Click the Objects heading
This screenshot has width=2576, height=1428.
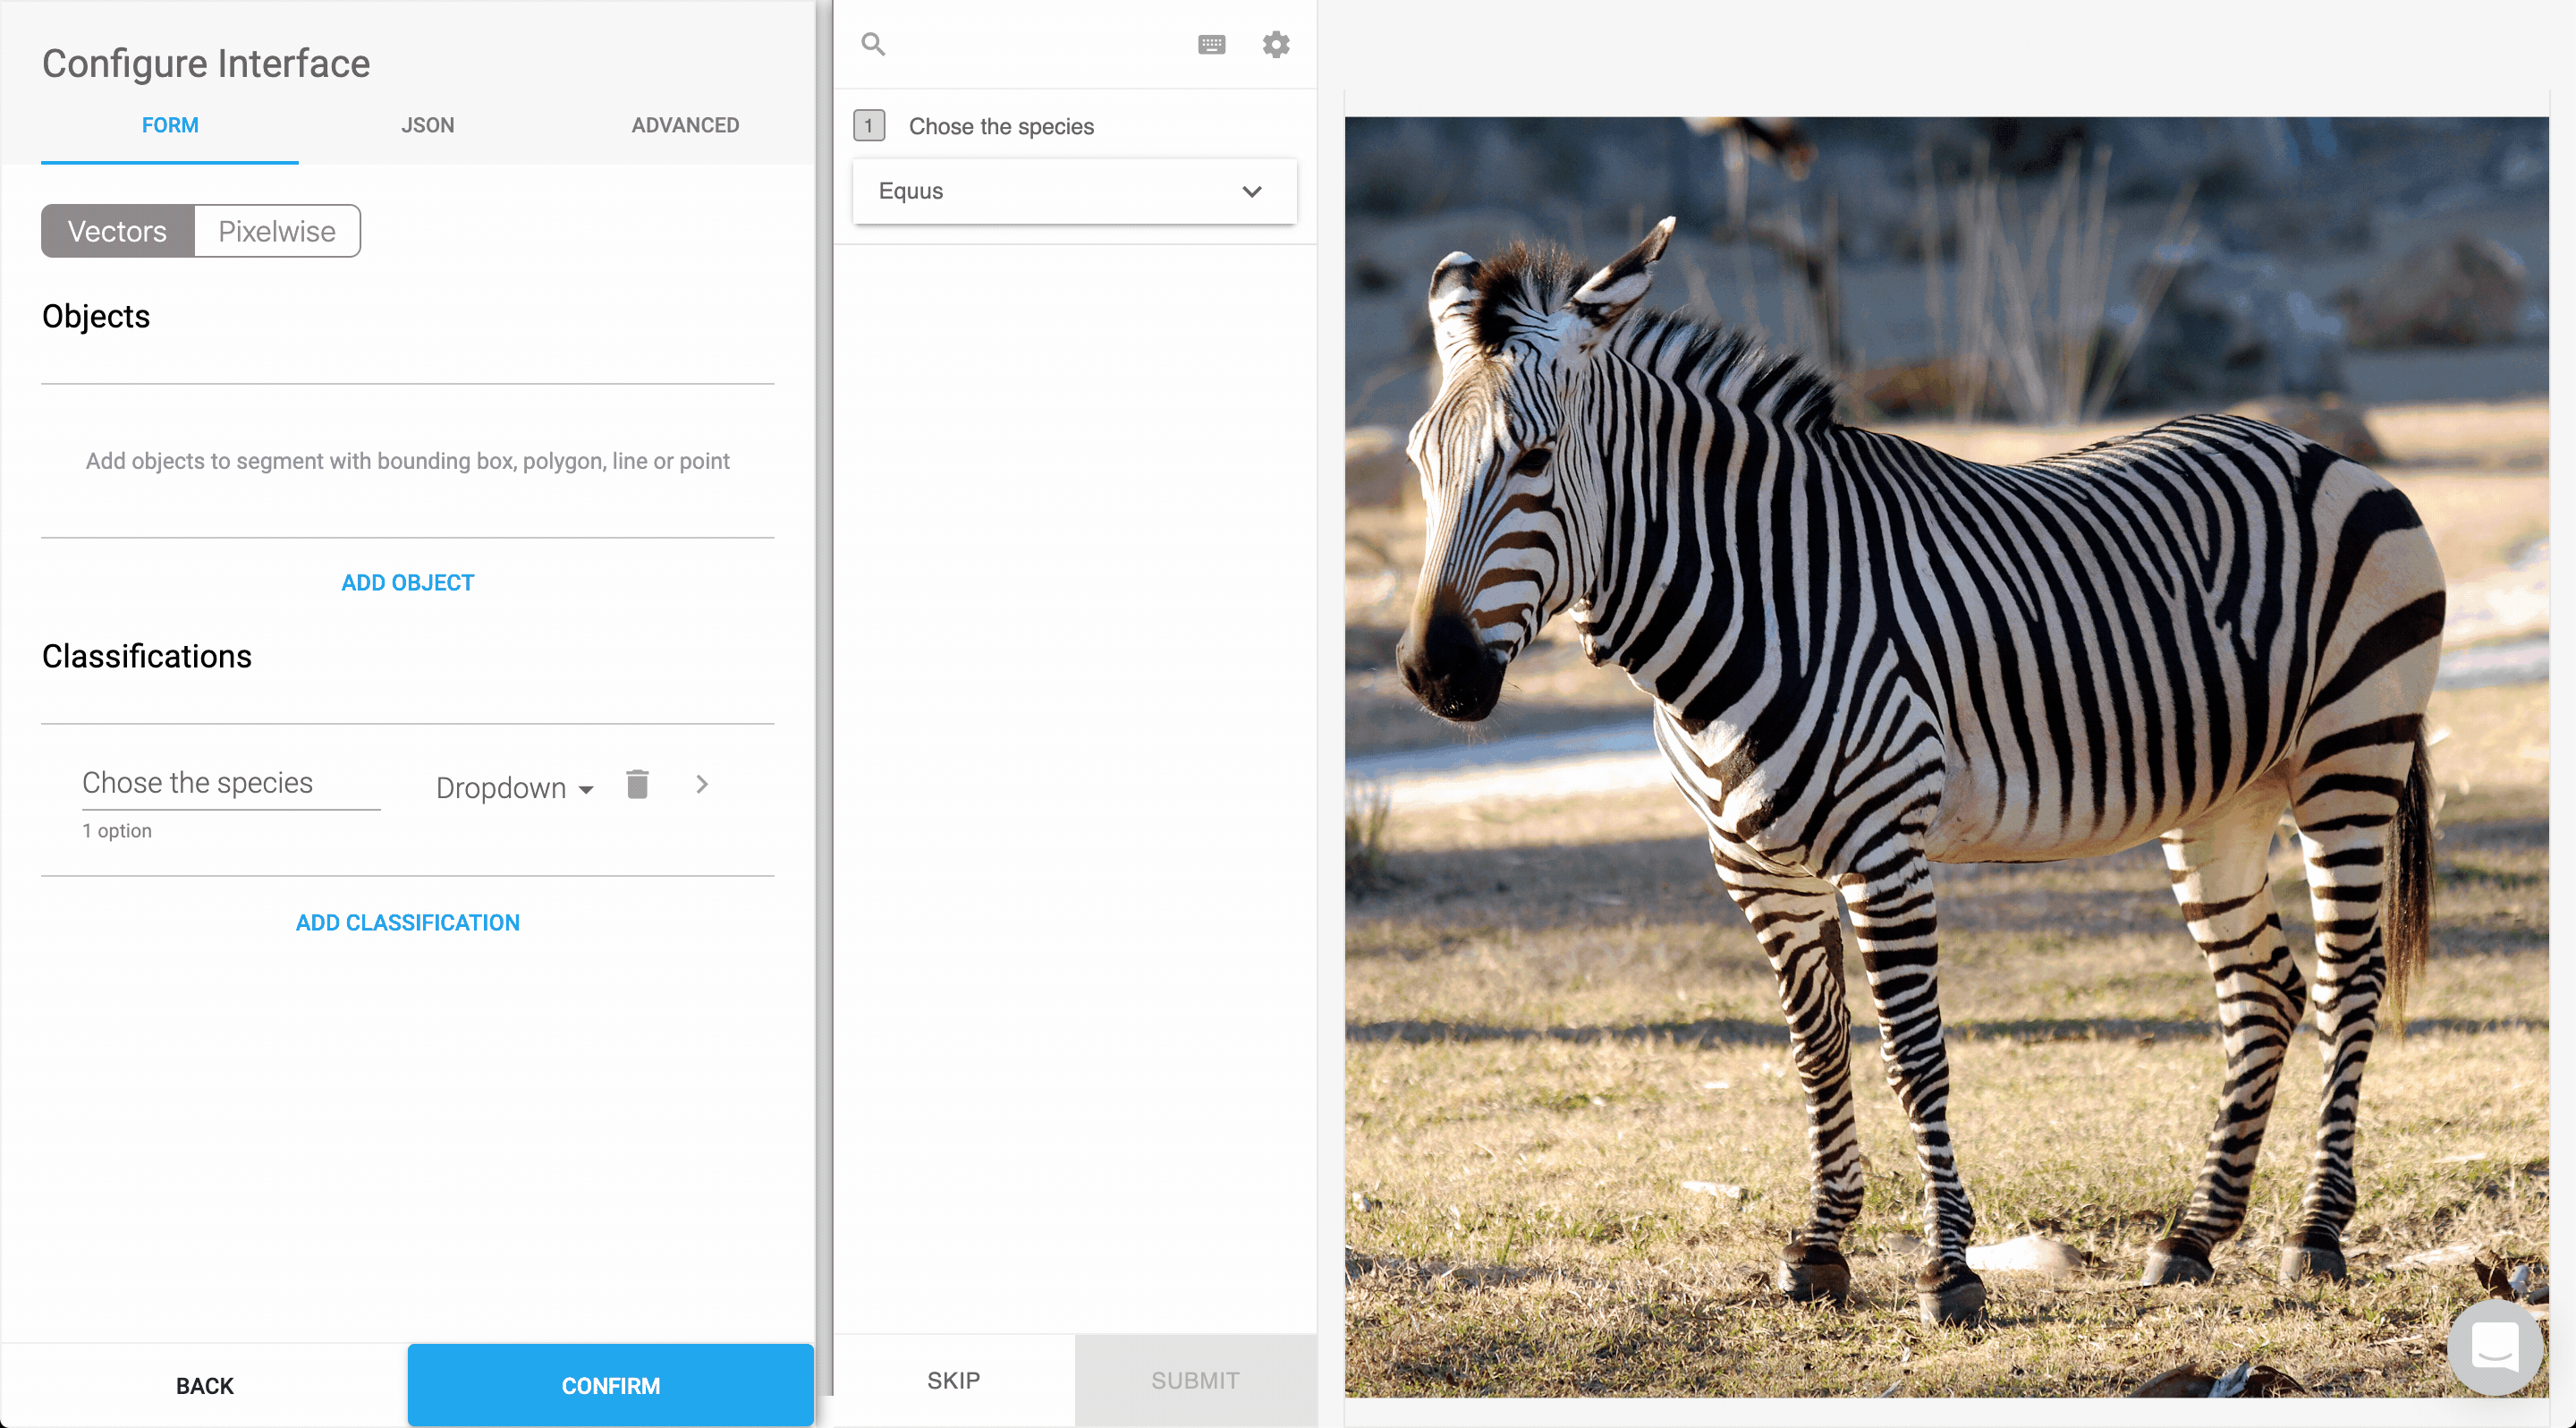pos(96,317)
